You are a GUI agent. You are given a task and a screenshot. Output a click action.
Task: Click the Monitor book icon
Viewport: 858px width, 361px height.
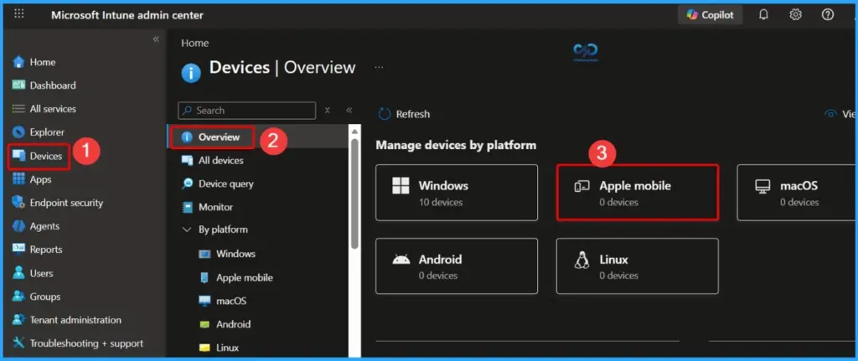tap(188, 207)
